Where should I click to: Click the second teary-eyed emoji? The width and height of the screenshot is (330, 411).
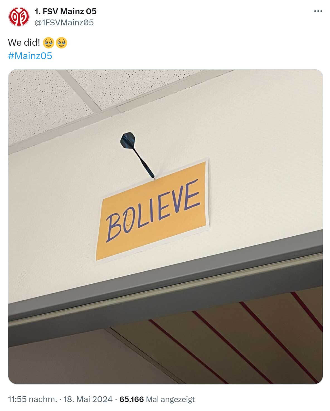pos(61,43)
